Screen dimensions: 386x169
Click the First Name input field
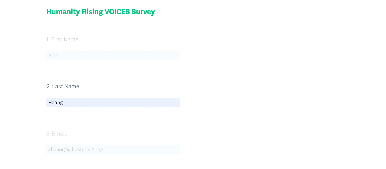tap(113, 55)
